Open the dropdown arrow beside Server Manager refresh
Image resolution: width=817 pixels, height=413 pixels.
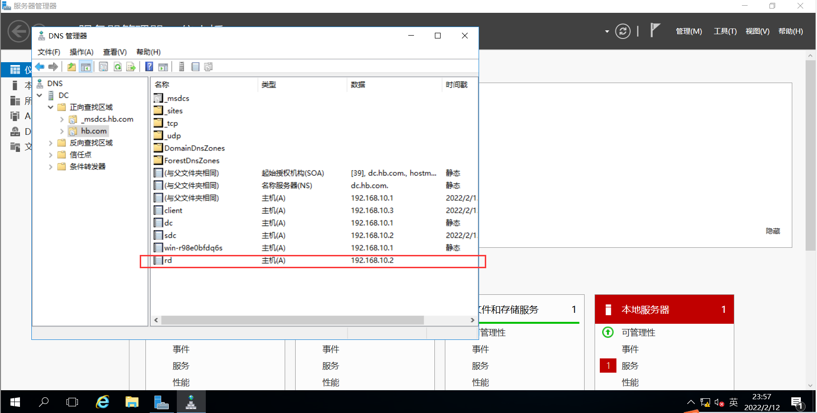click(607, 31)
